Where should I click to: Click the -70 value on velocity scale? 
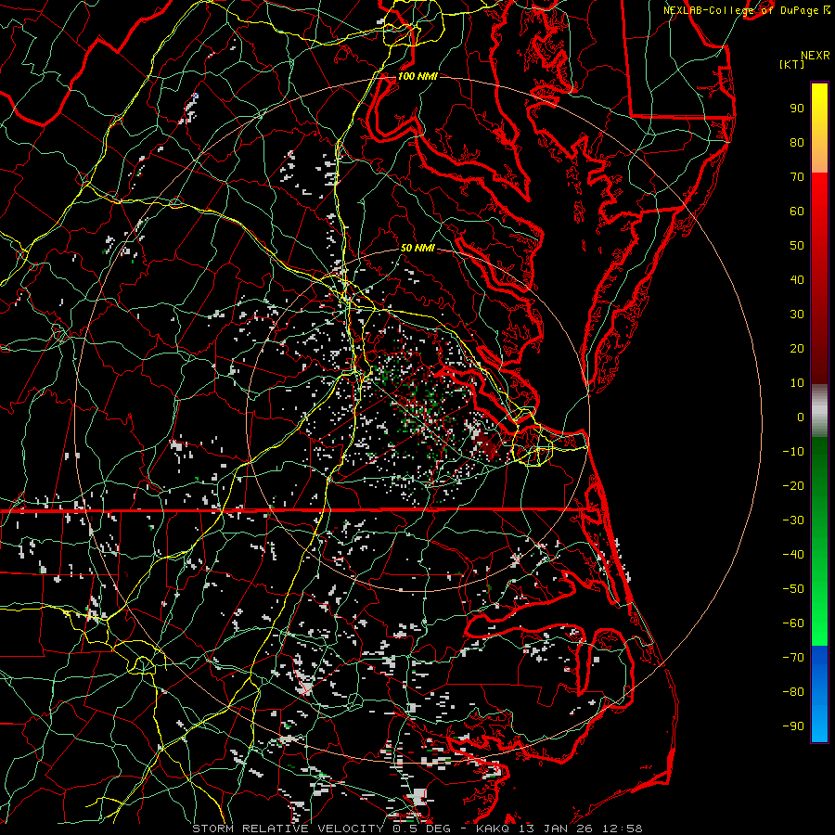[x=793, y=658]
